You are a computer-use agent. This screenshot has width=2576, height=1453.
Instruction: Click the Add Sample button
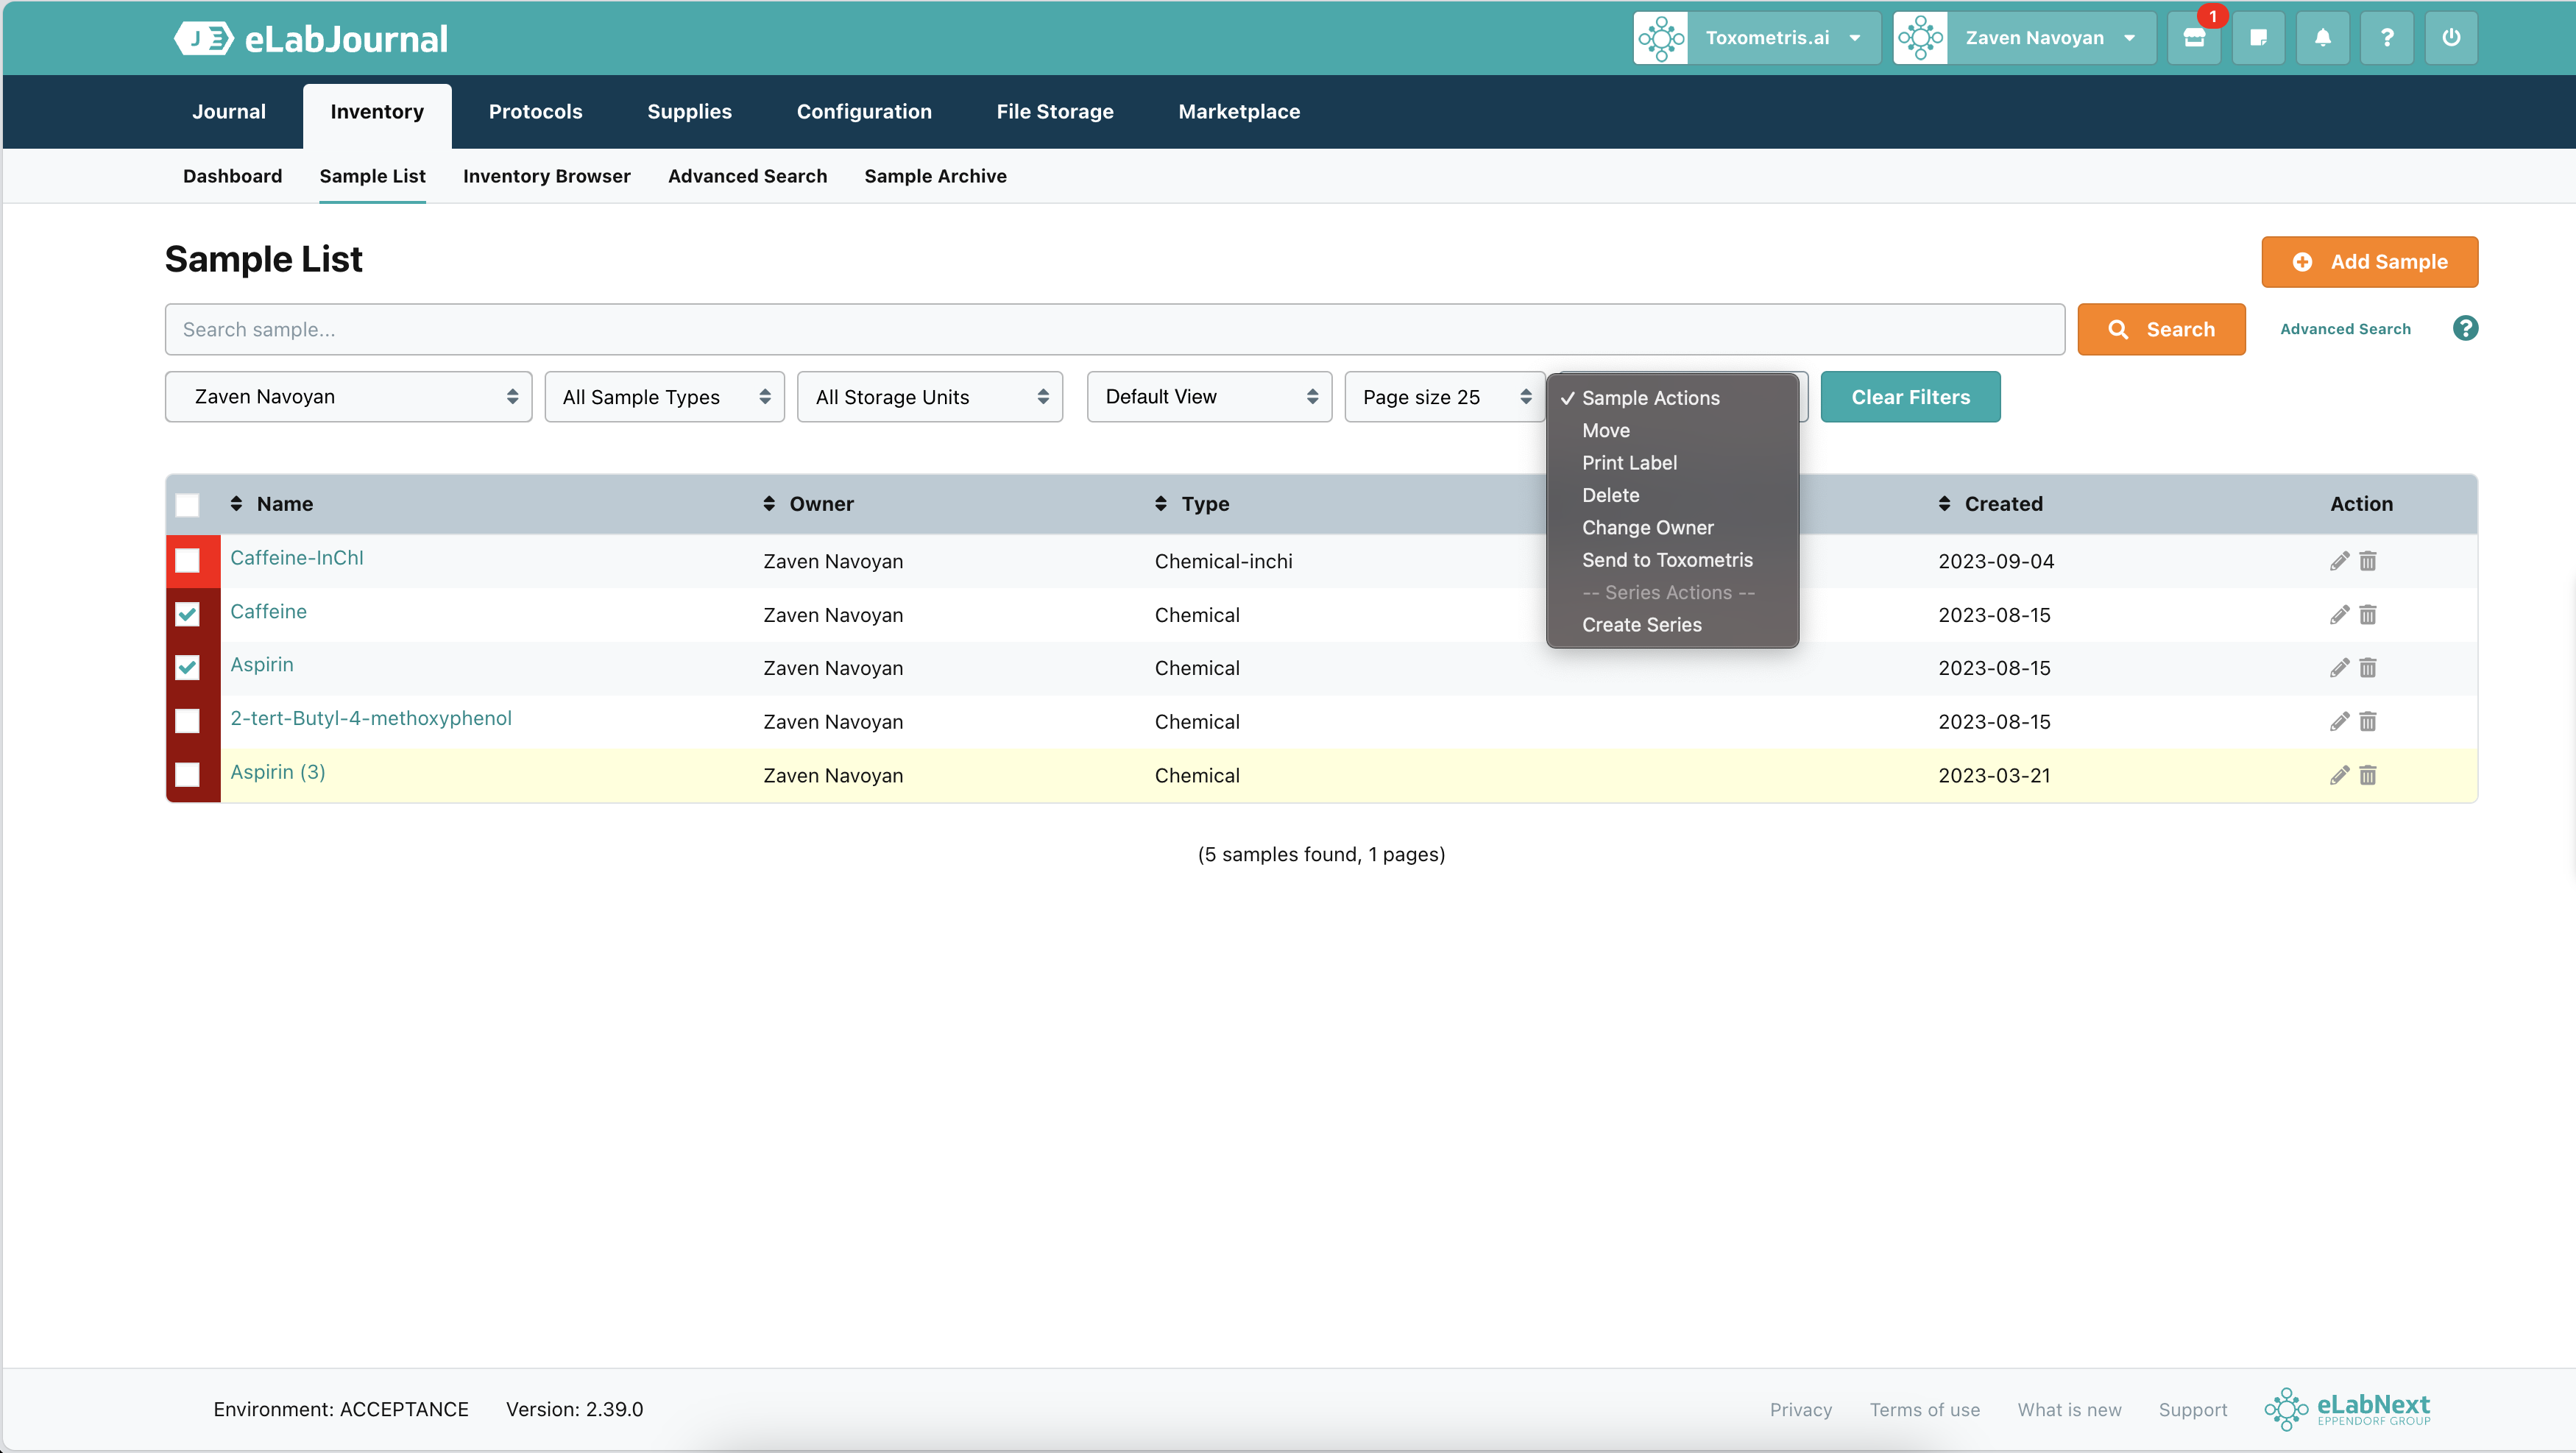click(2369, 262)
